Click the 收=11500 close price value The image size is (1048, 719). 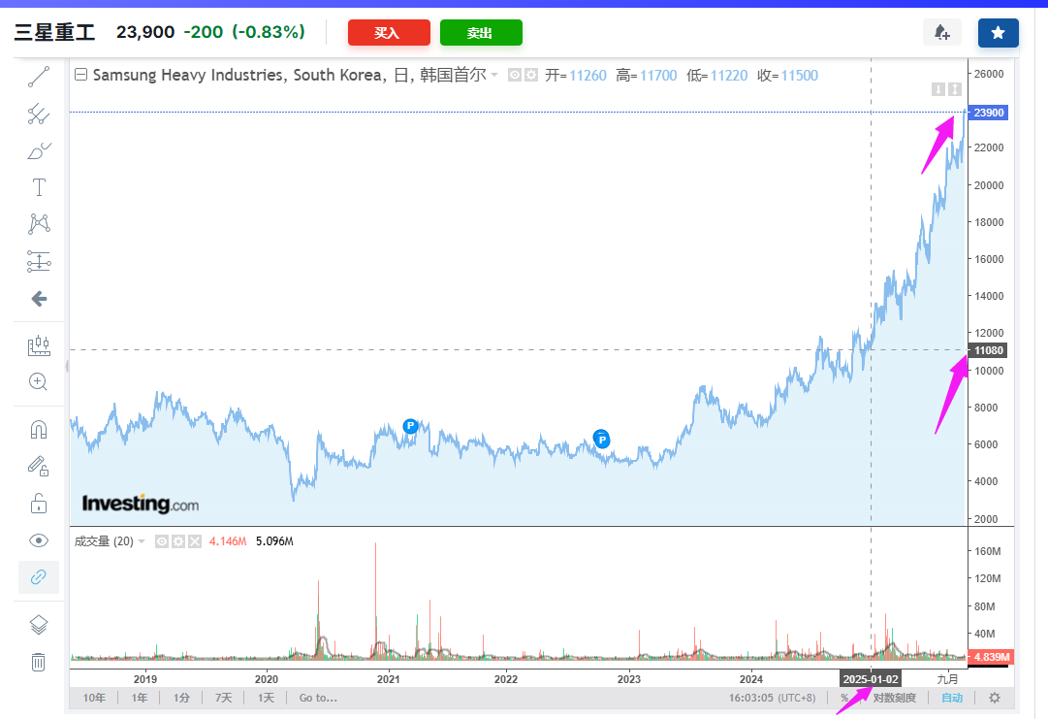click(787, 75)
